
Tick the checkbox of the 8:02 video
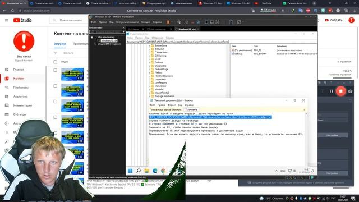[x=56, y=70]
